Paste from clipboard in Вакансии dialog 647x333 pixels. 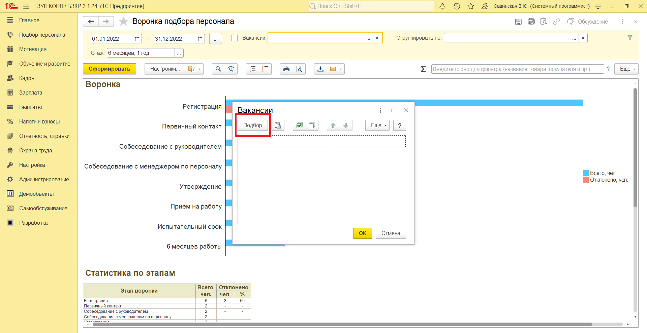click(x=278, y=125)
